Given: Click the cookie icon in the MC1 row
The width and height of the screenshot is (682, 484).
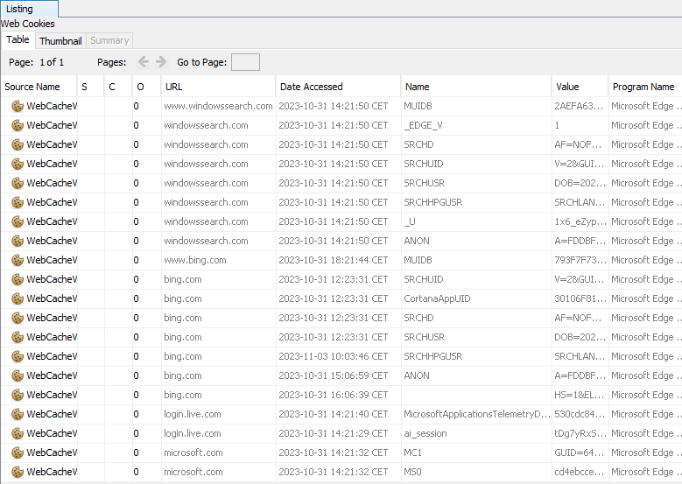Looking at the screenshot, I should 17,452.
